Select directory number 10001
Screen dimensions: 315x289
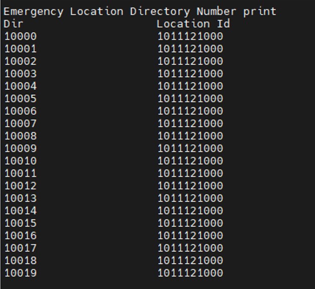21,49
